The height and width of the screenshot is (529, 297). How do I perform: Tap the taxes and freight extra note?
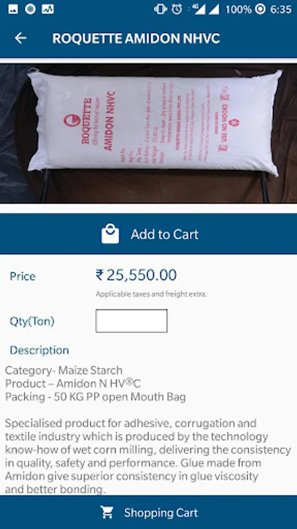coord(151,294)
